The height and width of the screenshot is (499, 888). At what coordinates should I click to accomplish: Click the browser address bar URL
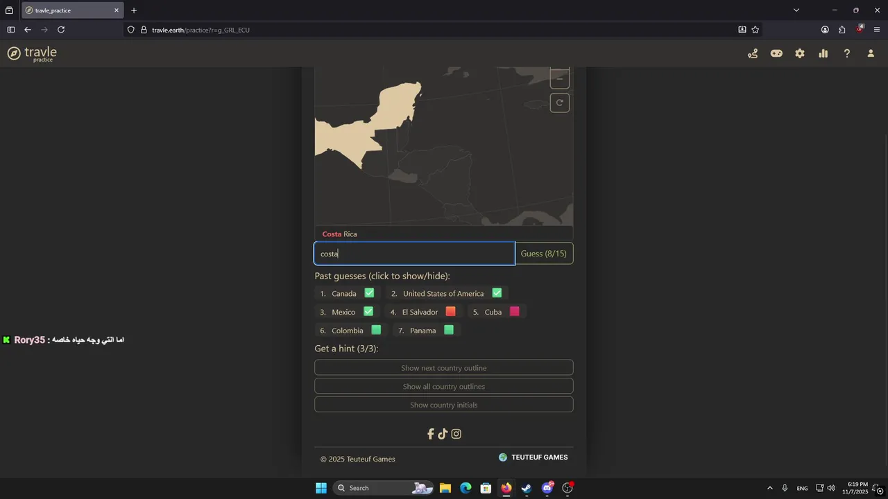pos(200,30)
